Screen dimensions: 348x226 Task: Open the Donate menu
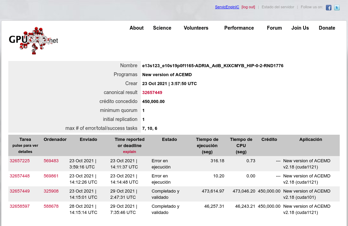327,28
